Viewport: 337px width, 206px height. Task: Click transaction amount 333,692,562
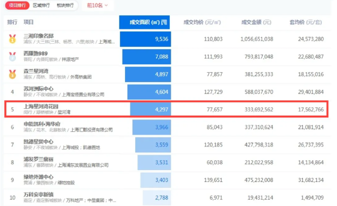259,109
